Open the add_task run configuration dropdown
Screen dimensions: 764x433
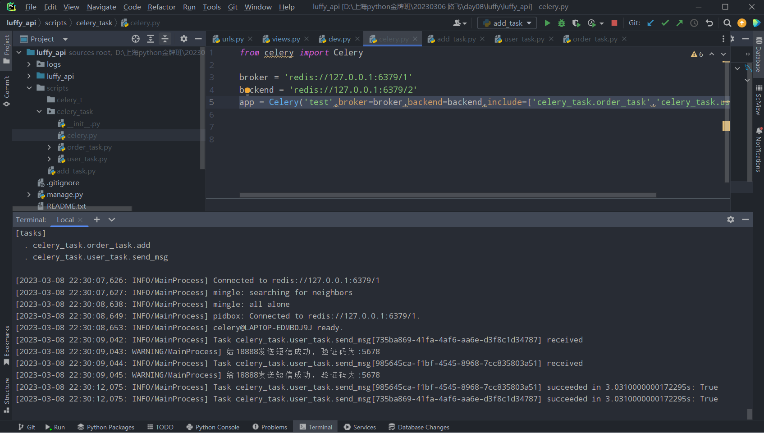pos(508,23)
